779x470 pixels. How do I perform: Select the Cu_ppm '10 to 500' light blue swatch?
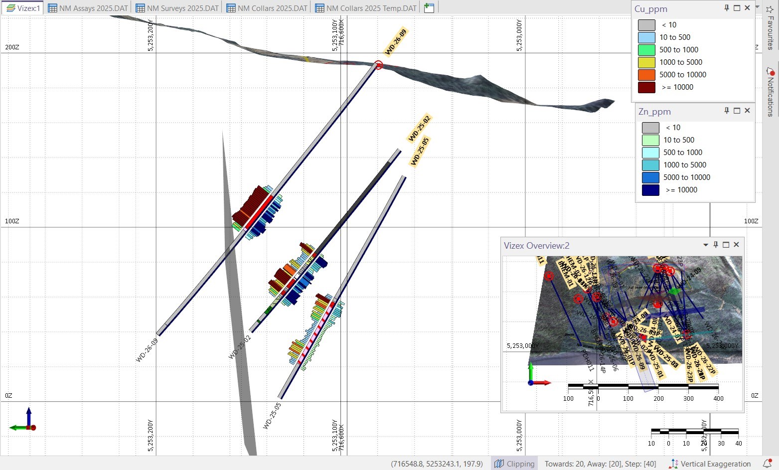click(646, 37)
